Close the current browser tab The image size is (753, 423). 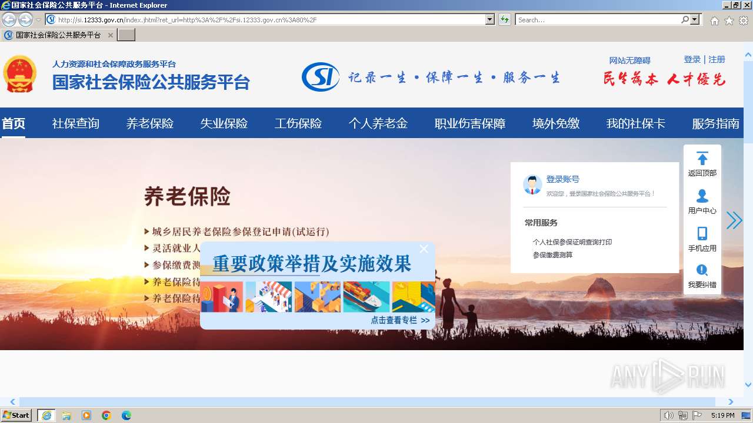pos(110,35)
